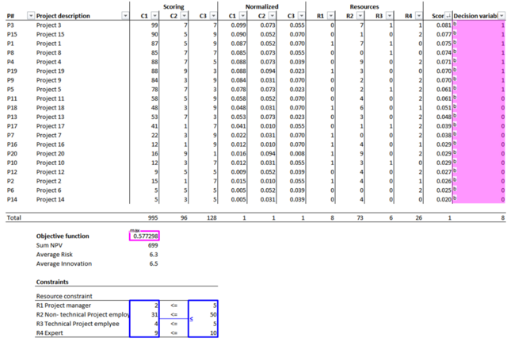Select Project 3 decision variable cell
Image resolution: width=507 pixels, height=342 pixels.
(x=479, y=25)
